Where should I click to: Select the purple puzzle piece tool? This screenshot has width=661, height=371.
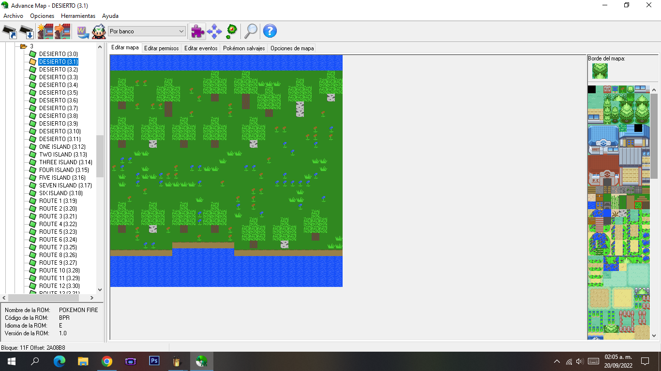point(197,31)
